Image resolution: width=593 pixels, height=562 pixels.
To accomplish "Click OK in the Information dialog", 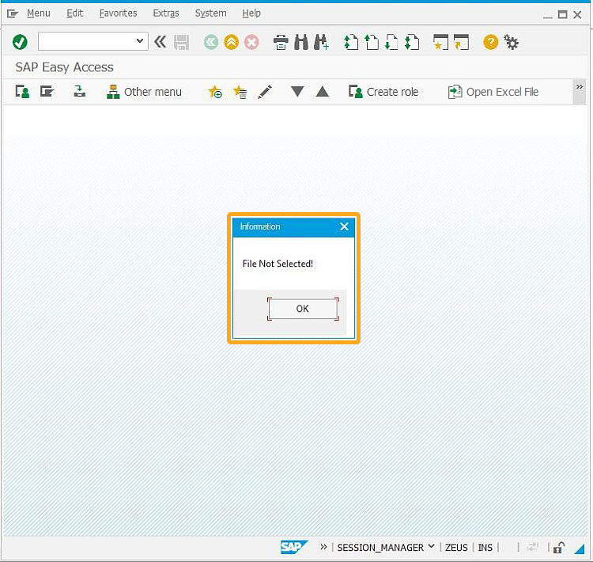I will [x=303, y=309].
